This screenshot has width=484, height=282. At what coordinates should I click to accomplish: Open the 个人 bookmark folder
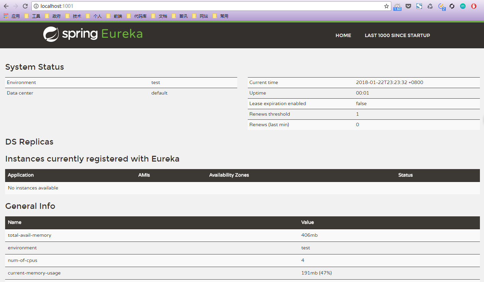click(x=94, y=16)
